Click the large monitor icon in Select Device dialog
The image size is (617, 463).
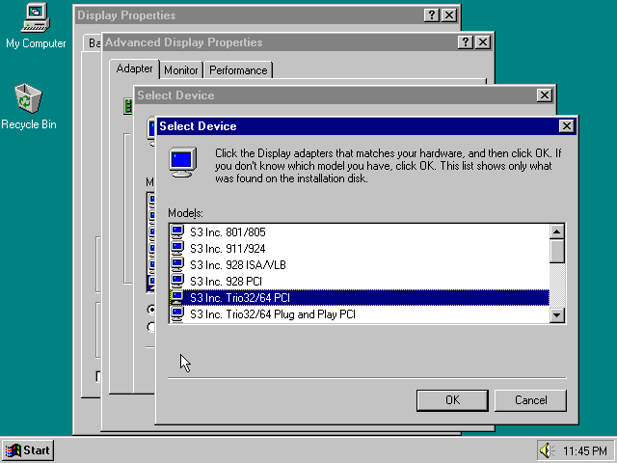[182, 161]
